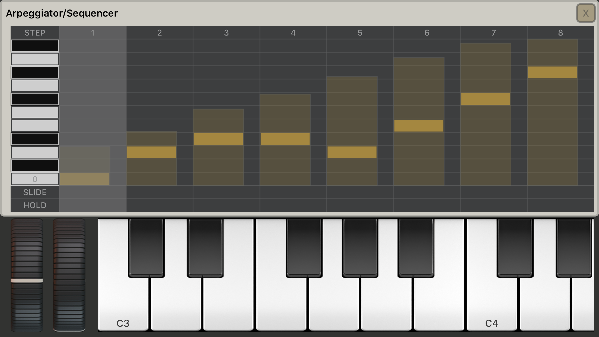Image resolution: width=599 pixels, height=337 pixels.
Task: Click the pitch bend wheel with white marker
Action: [27, 275]
